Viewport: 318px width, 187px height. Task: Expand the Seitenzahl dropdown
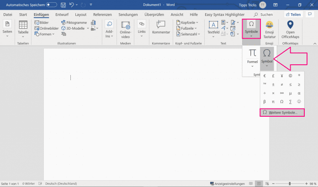[x=190, y=34]
